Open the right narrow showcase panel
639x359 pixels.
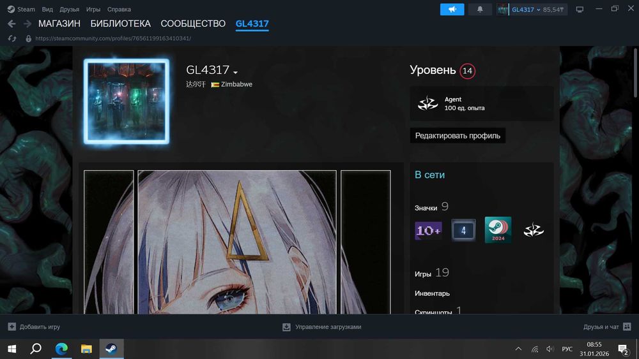pyautogui.click(x=366, y=242)
